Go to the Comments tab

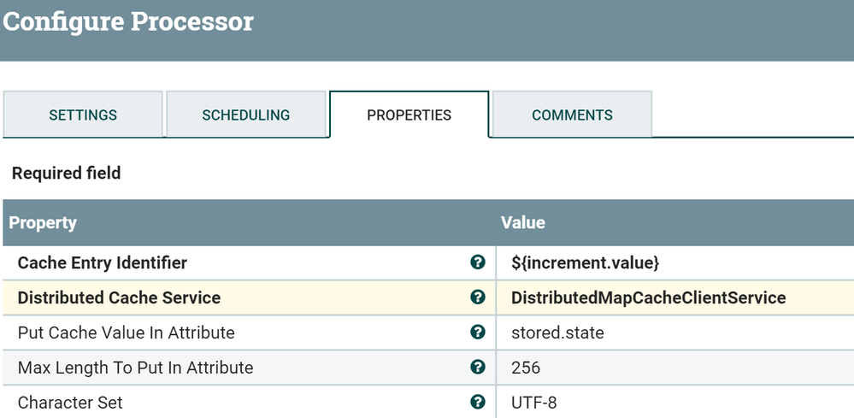(572, 115)
